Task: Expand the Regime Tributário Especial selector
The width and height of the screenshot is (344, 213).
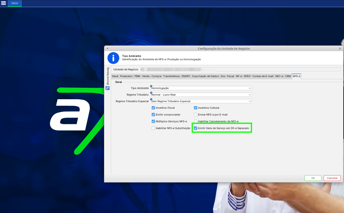Action: point(249,101)
